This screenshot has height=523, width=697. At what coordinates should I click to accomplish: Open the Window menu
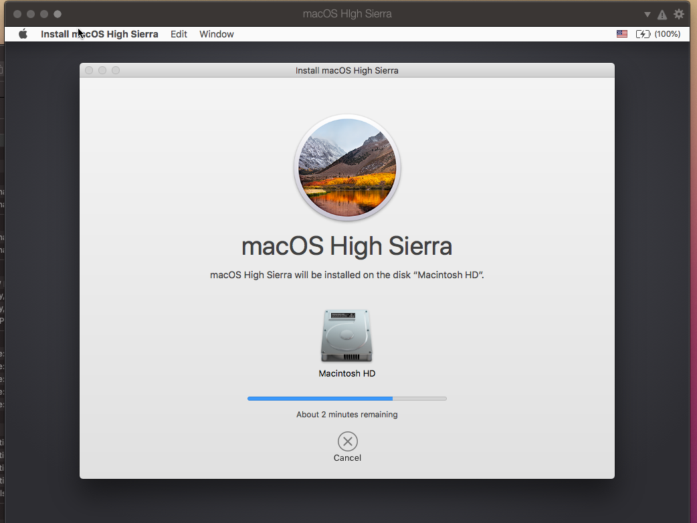click(x=217, y=34)
